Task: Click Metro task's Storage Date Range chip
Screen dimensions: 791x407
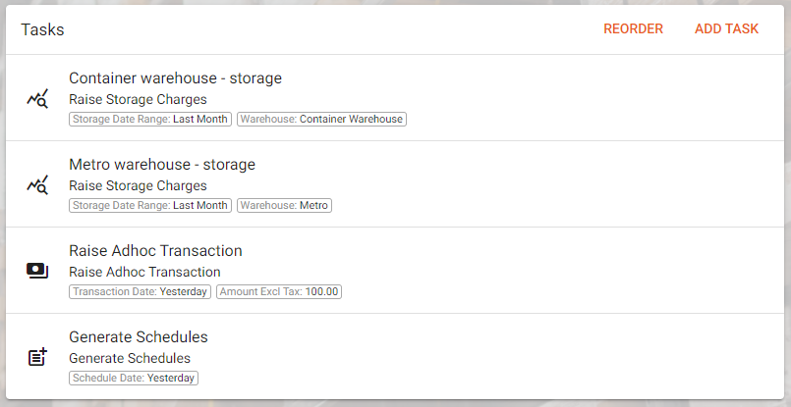Action: pos(150,206)
